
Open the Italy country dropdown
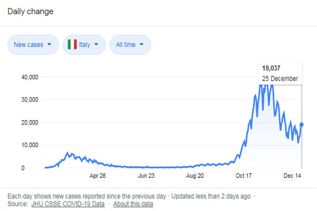coord(84,45)
